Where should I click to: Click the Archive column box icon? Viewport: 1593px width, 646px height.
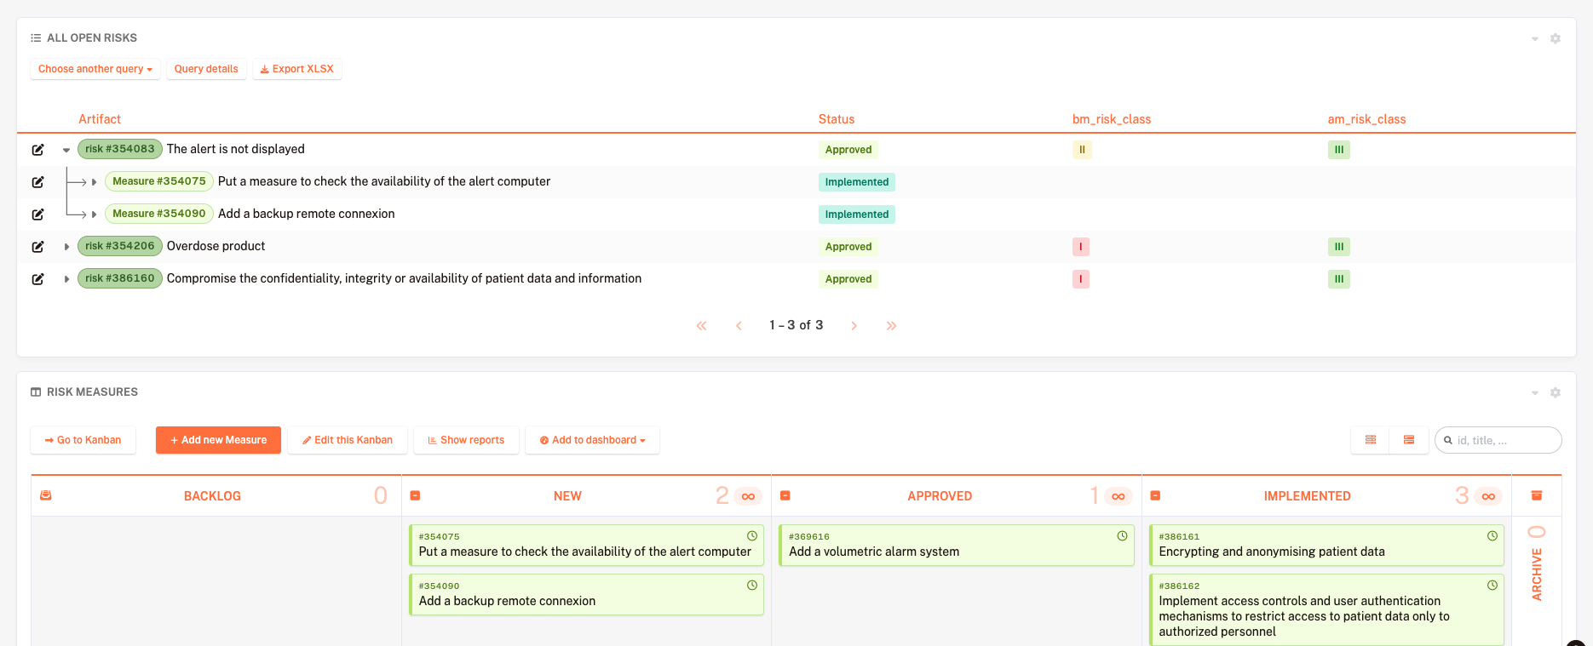[1536, 495]
